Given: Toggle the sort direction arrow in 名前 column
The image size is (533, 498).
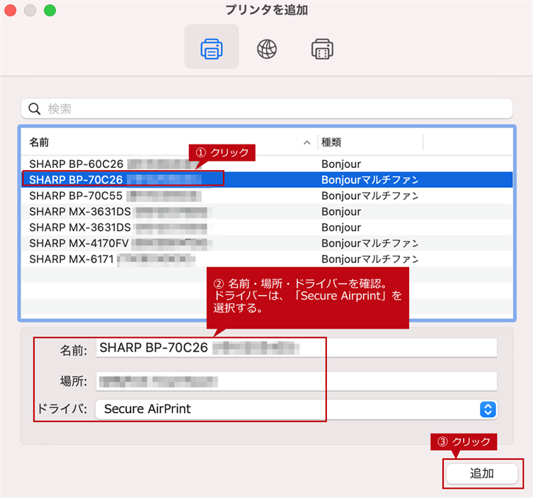Looking at the screenshot, I should [306, 142].
